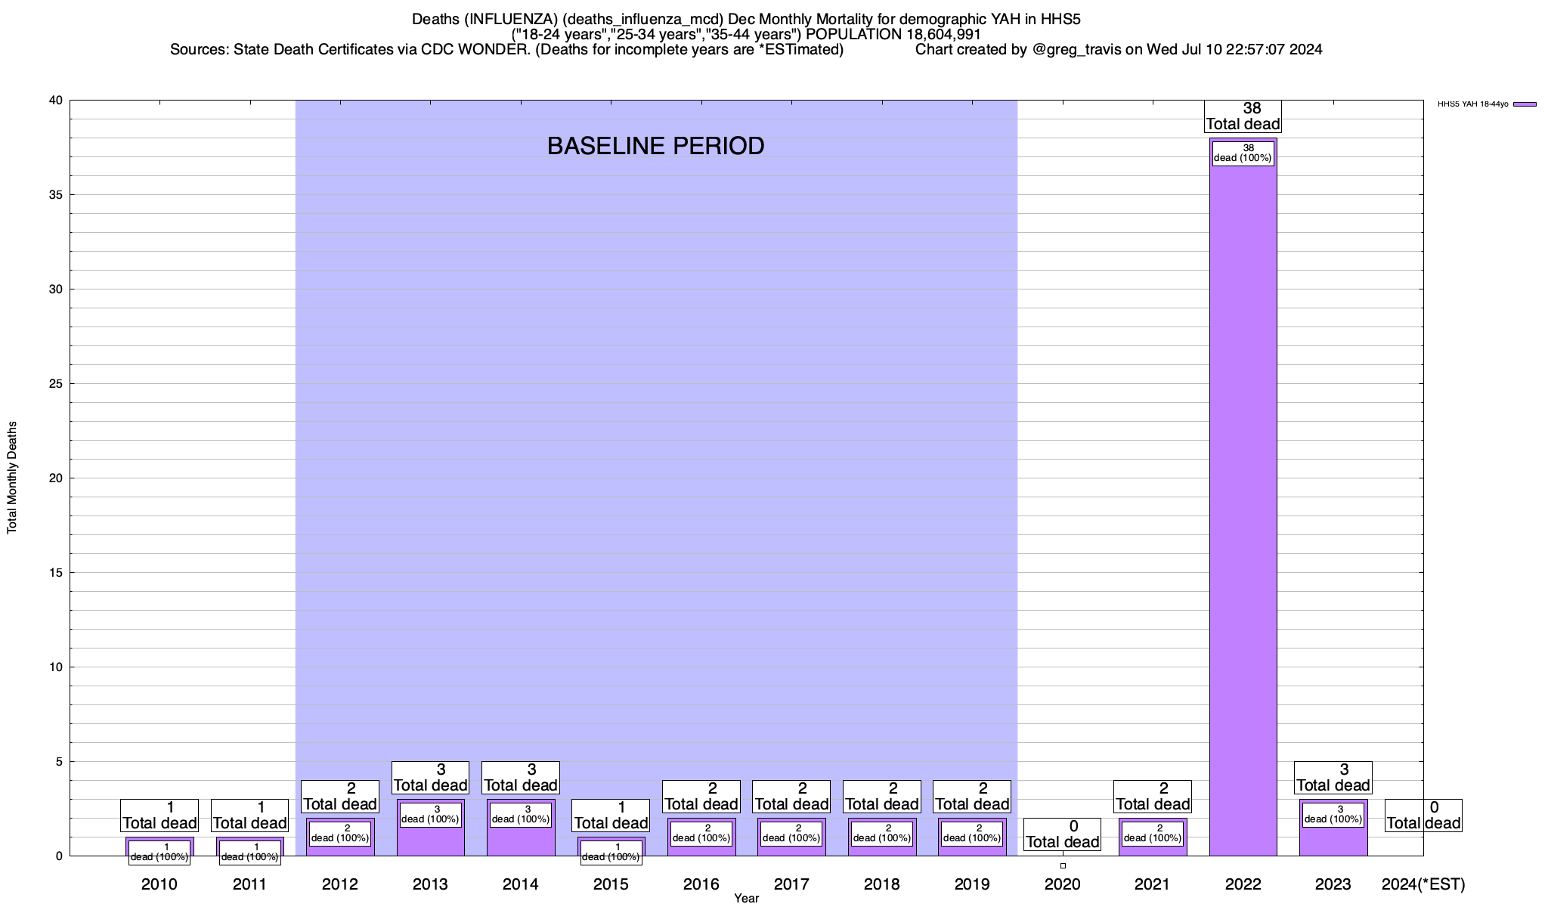This screenshot has height=907, width=1548.
Task: Click the purple legend swatch for HHS5 YAH
Action: coord(1524,104)
